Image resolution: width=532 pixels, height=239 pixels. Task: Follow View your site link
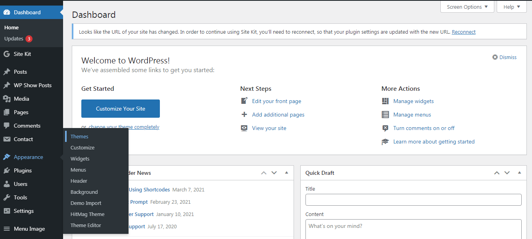click(269, 128)
